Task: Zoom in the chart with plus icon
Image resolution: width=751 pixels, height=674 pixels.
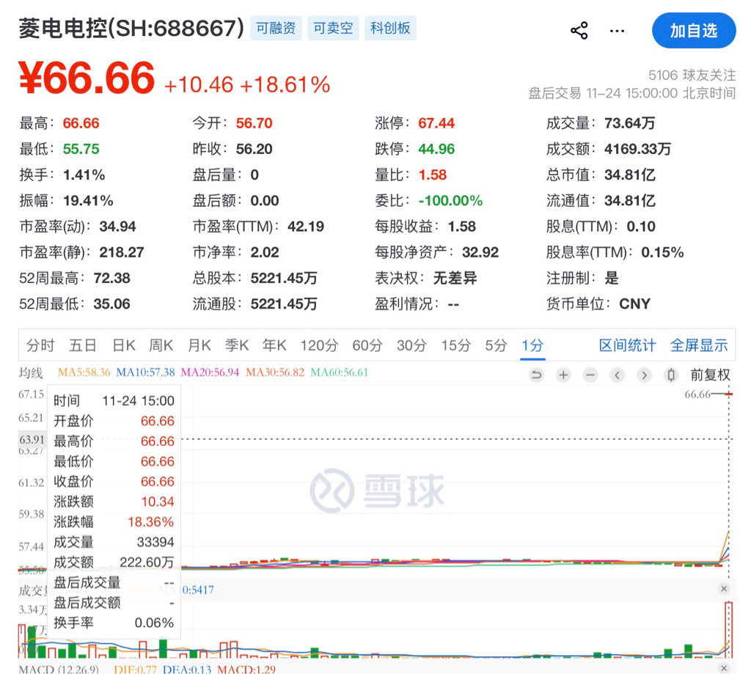Action: [564, 375]
